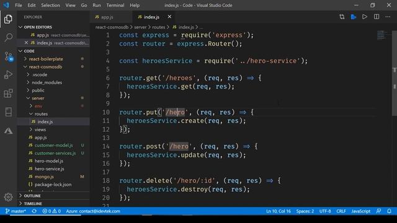
Task: Open the Edit menu
Action: pyautogui.click(x=32, y=5)
